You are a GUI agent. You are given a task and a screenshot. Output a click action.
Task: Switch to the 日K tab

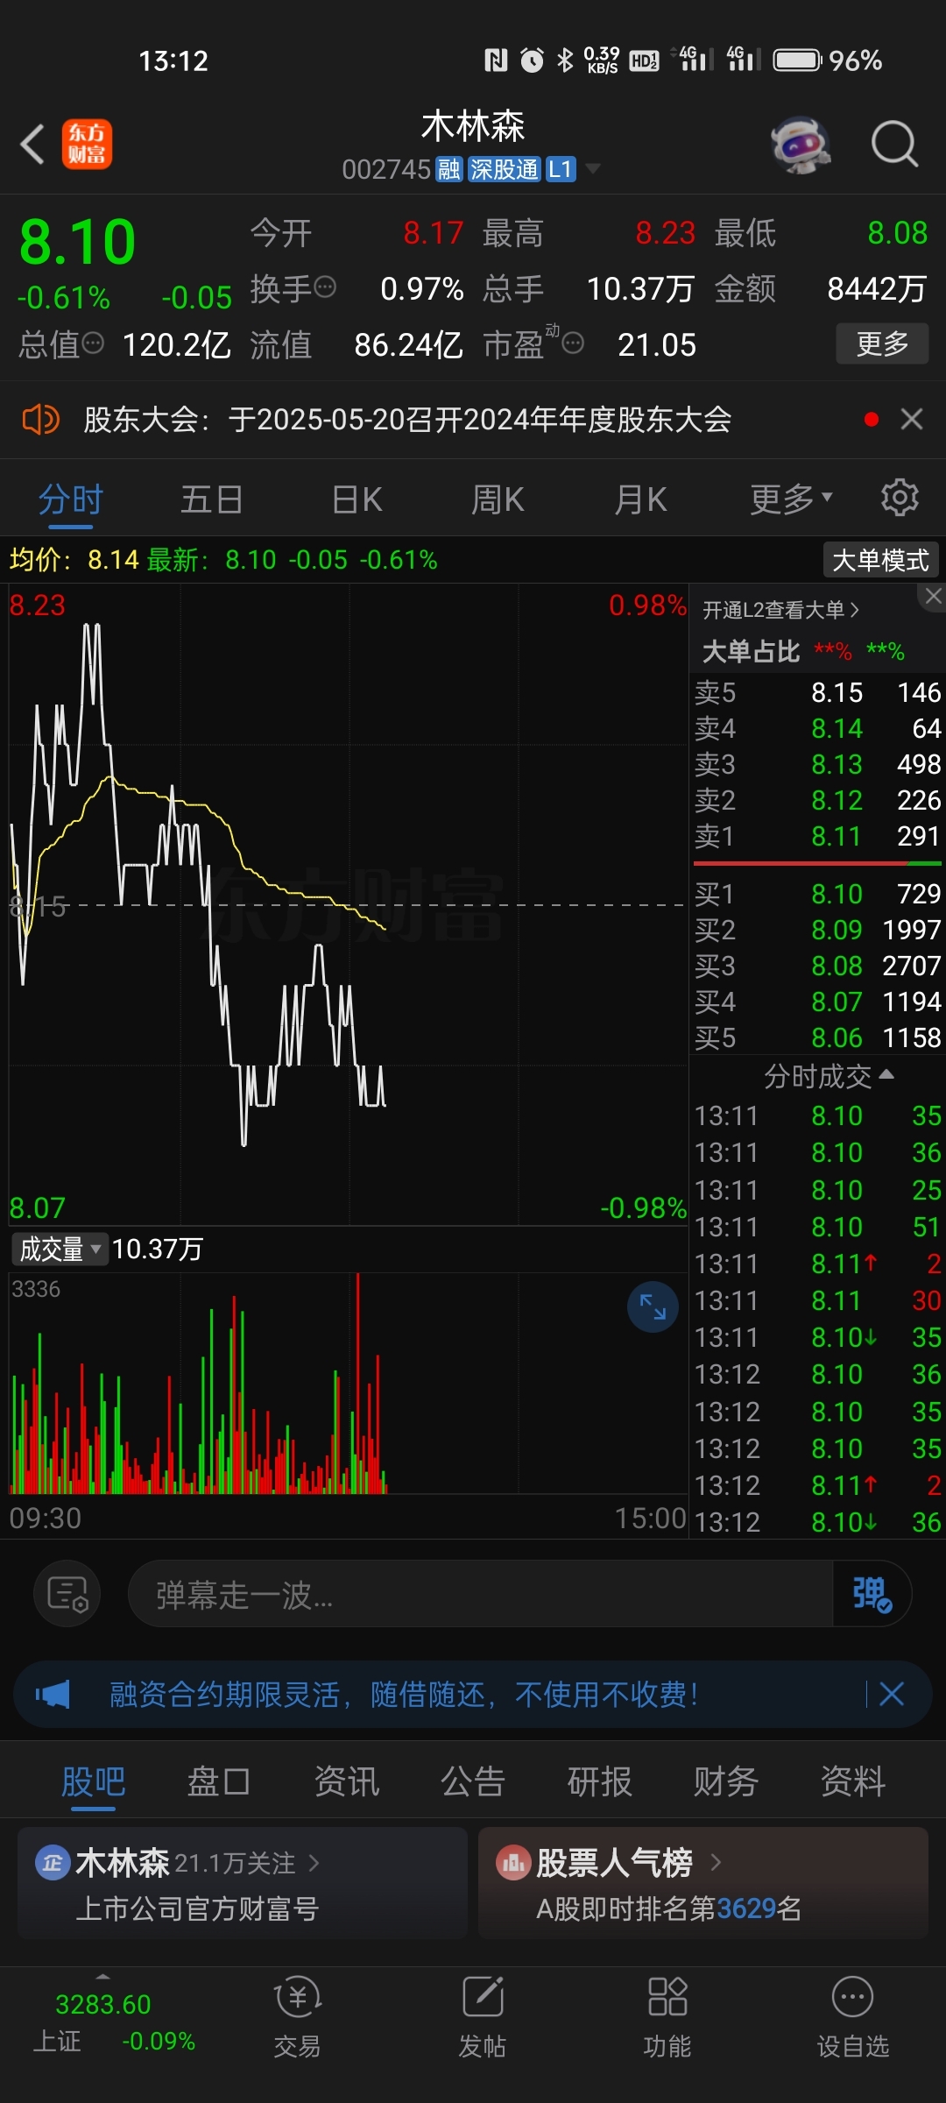tap(357, 499)
